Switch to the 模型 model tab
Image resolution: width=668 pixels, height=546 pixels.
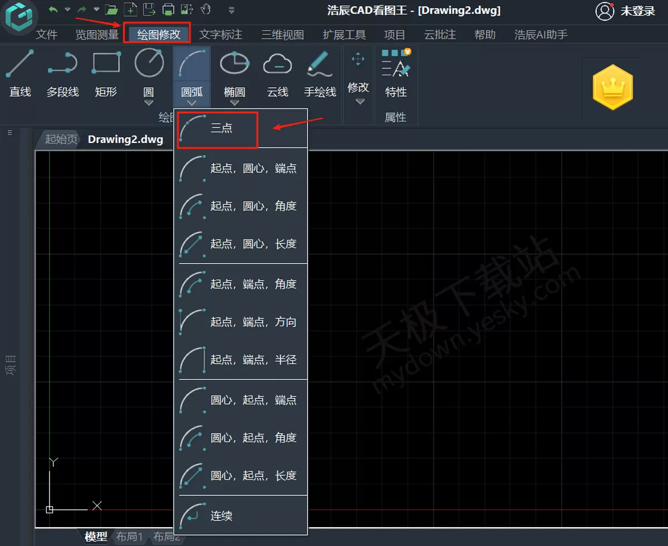(96, 537)
